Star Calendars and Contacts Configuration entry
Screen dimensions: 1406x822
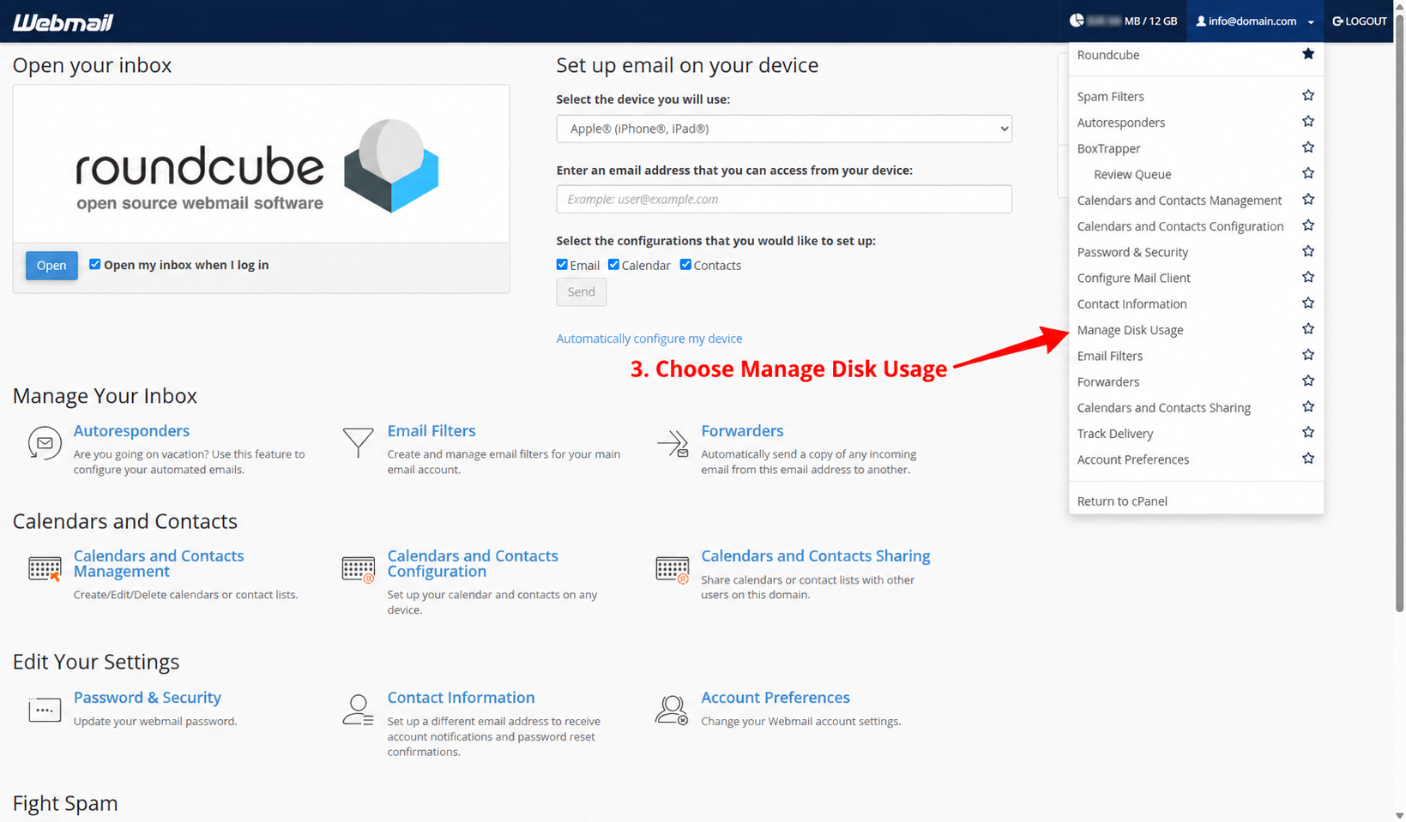pyautogui.click(x=1307, y=225)
